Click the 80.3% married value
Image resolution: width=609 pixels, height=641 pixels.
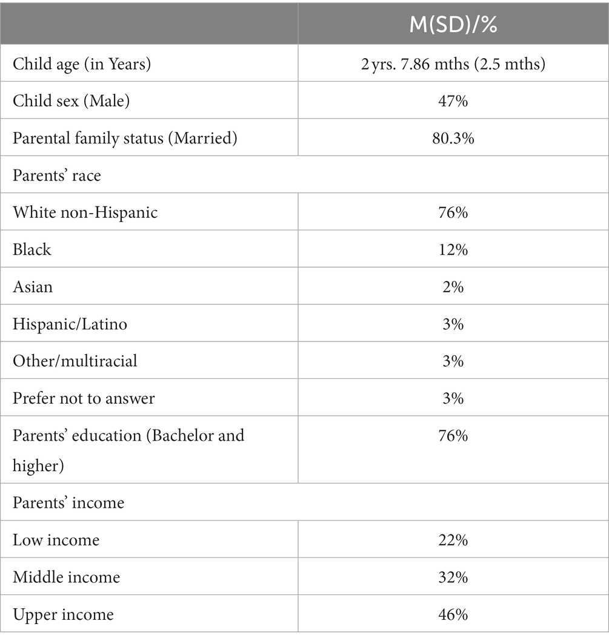(453, 139)
